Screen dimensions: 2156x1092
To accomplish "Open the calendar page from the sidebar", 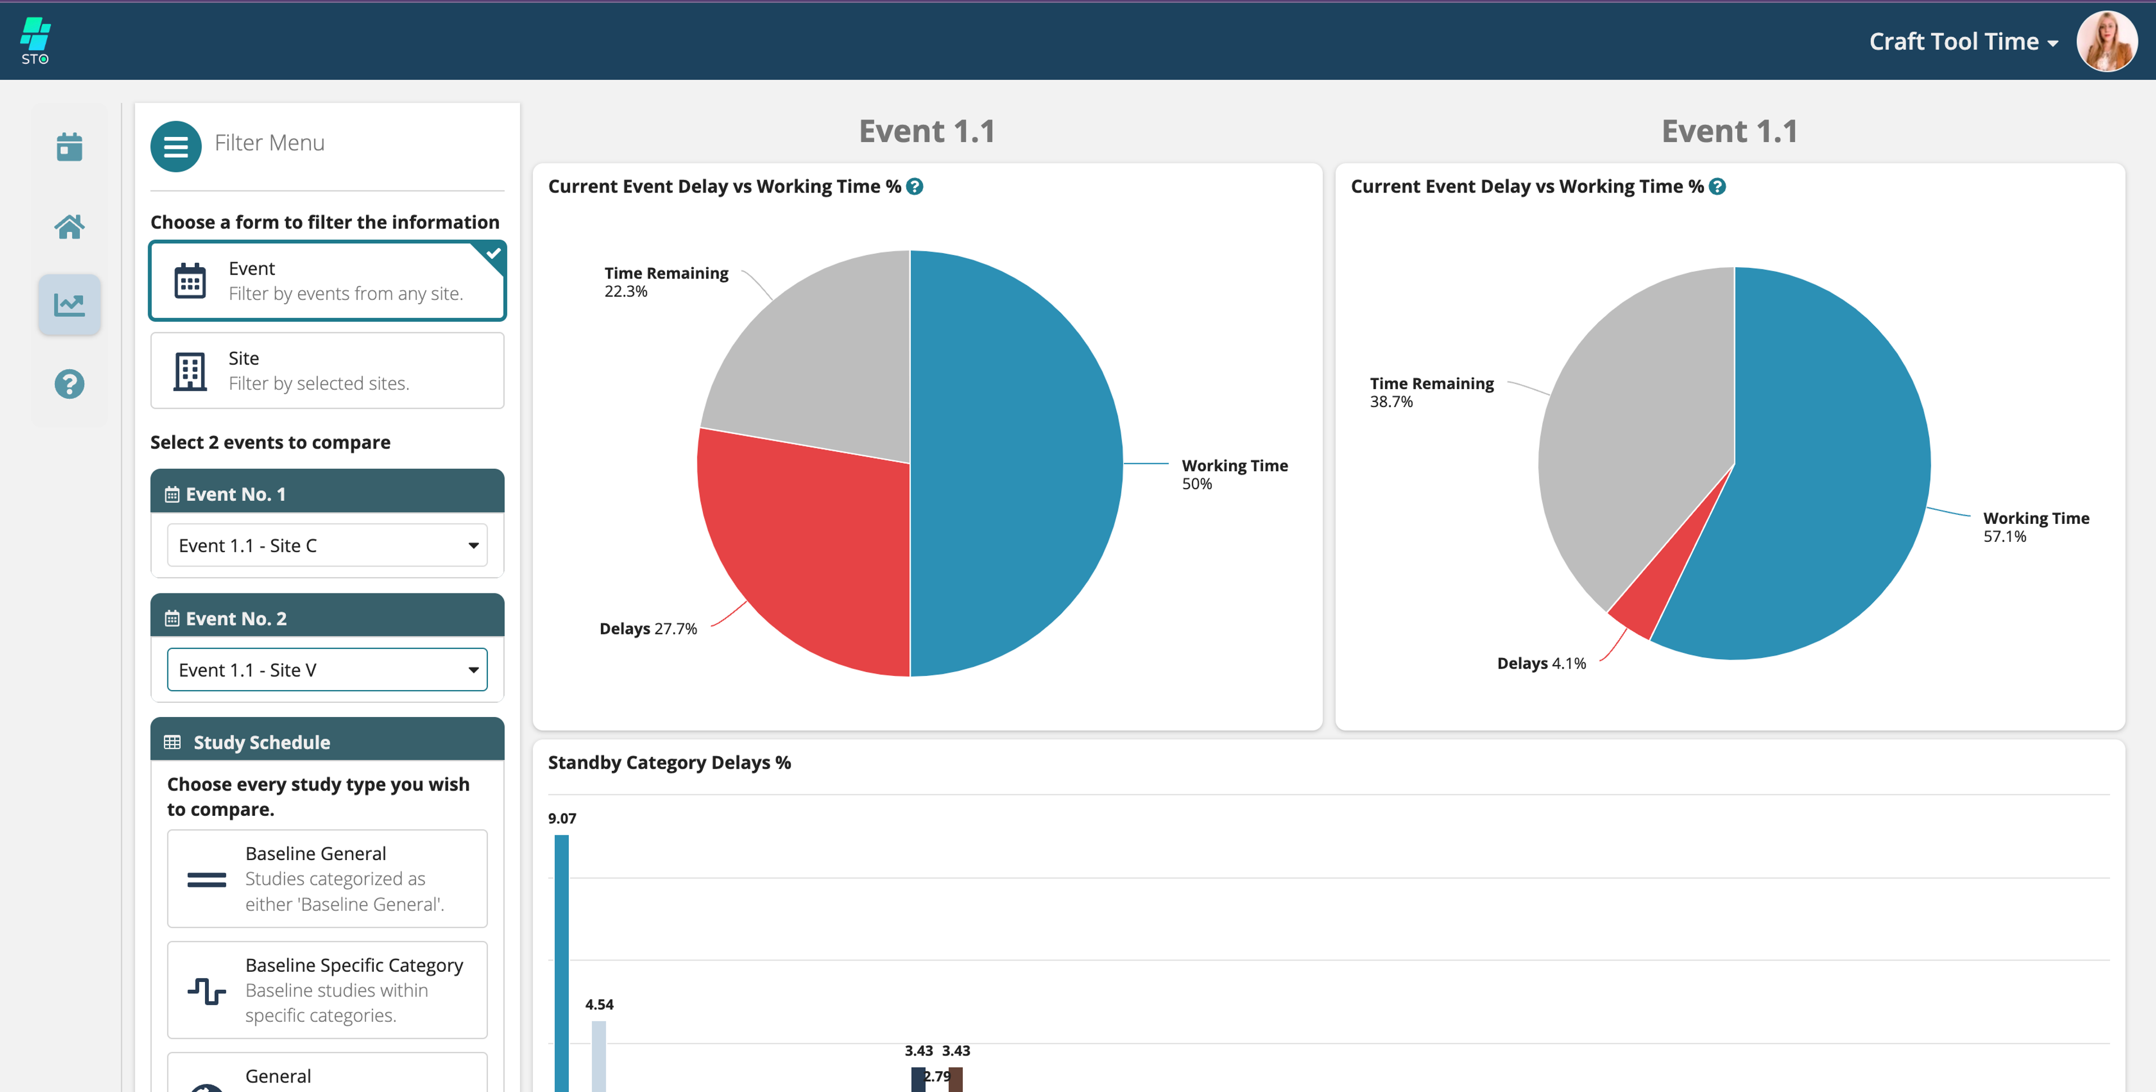I will 70,147.
